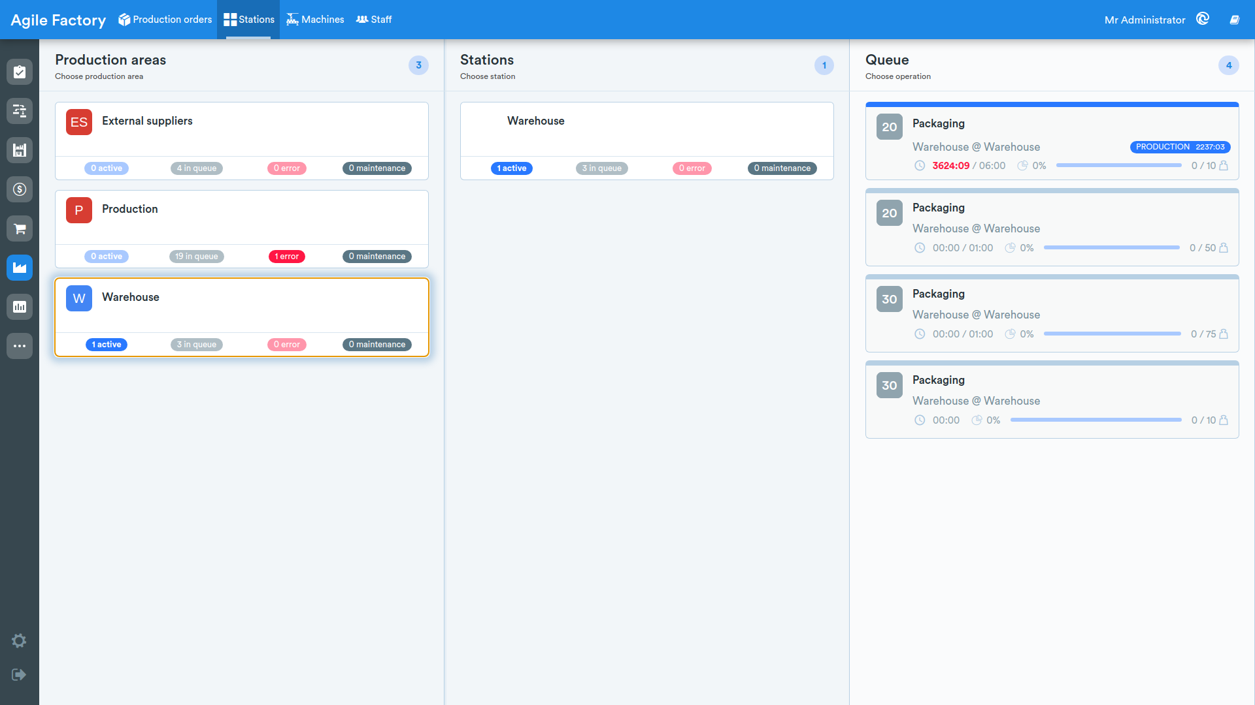Image resolution: width=1255 pixels, height=705 pixels.
Task: Select the factory production sidebar icon
Action: point(20,268)
